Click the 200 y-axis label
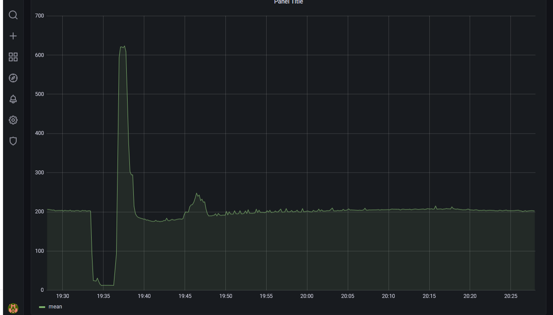553x315 pixels. pyautogui.click(x=39, y=212)
